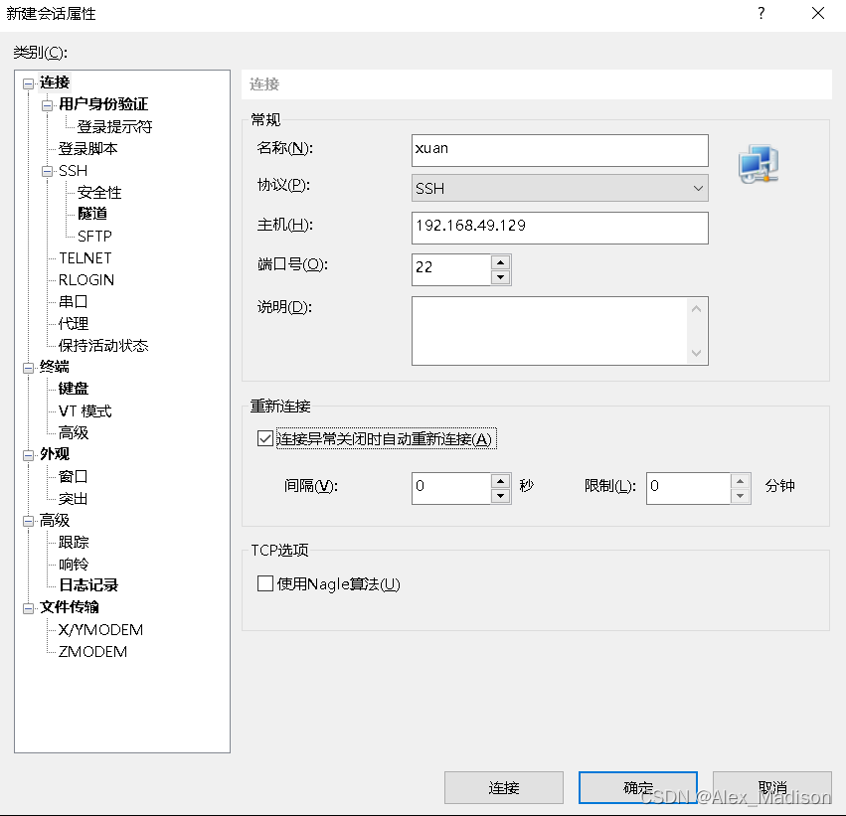Open the 协议 SSH dropdown

[x=696, y=188]
